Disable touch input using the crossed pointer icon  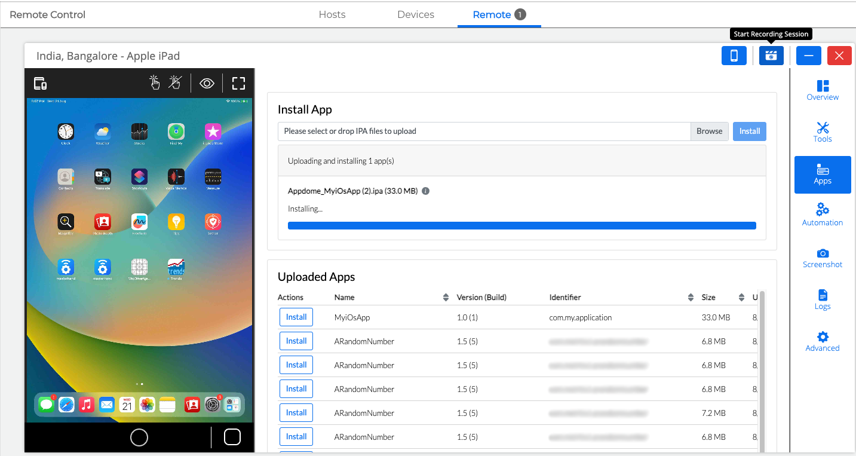point(174,83)
